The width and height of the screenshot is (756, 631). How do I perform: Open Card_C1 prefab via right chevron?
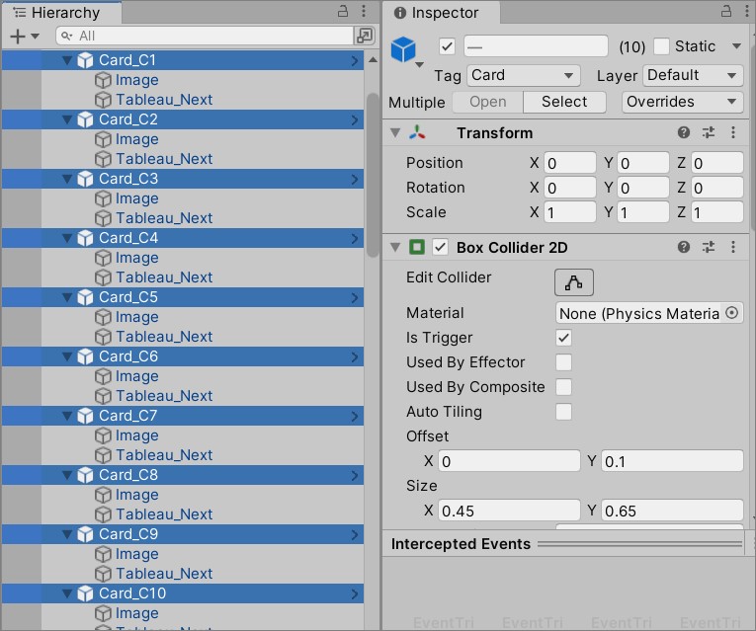(x=355, y=60)
